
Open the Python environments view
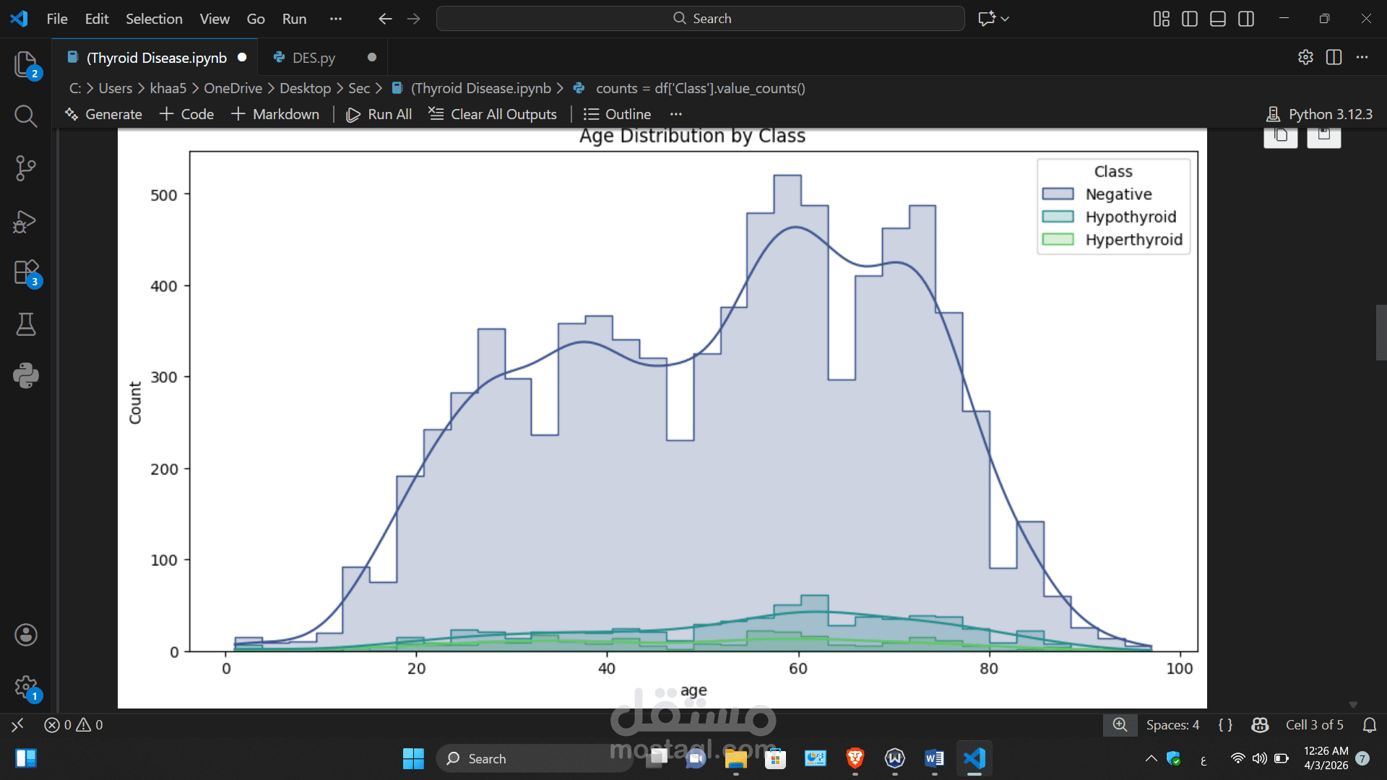pos(26,376)
